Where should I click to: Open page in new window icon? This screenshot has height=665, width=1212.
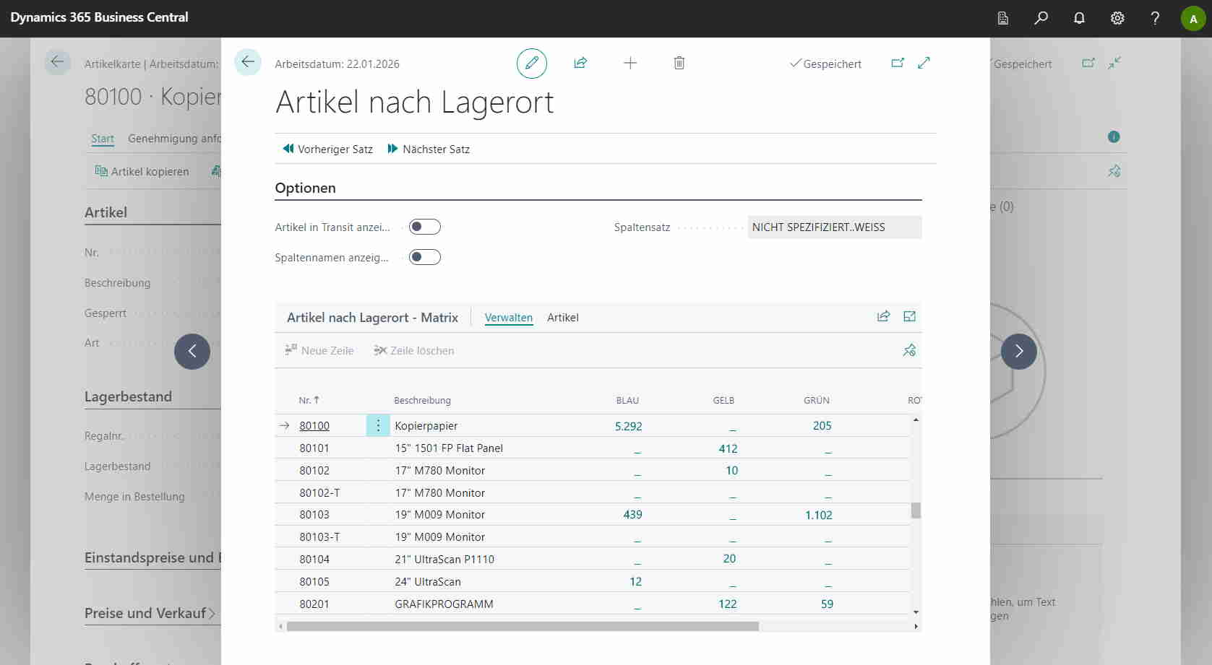coord(898,64)
